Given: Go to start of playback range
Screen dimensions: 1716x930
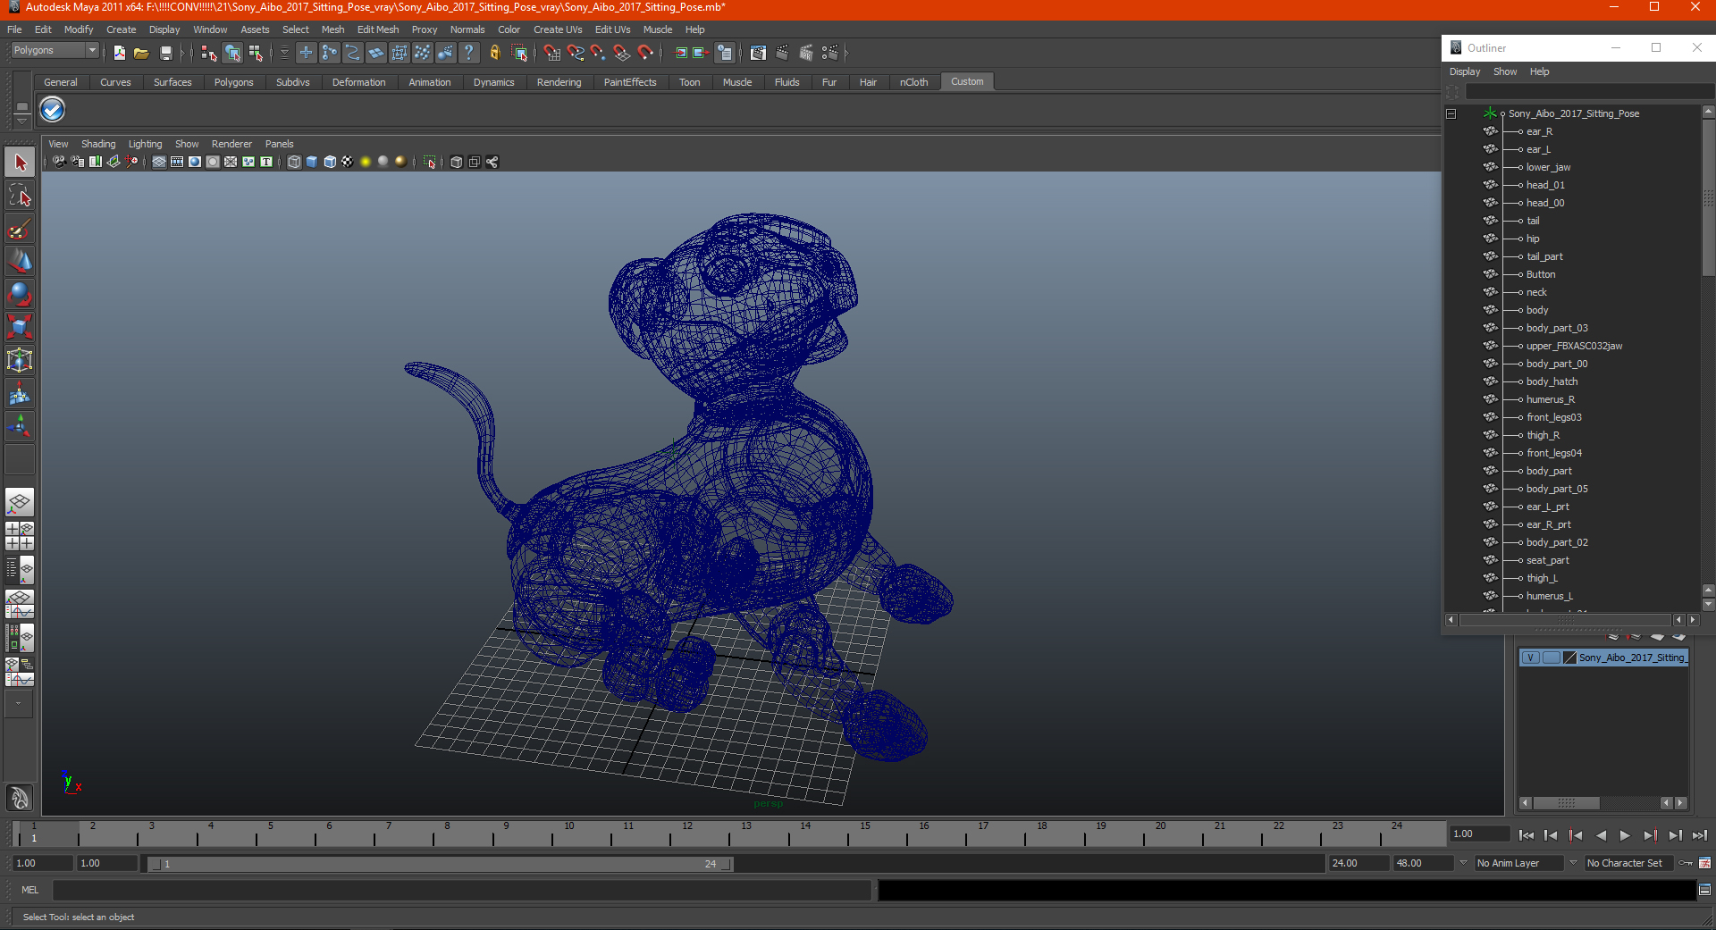Looking at the screenshot, I should click(x=1527, y=835).
